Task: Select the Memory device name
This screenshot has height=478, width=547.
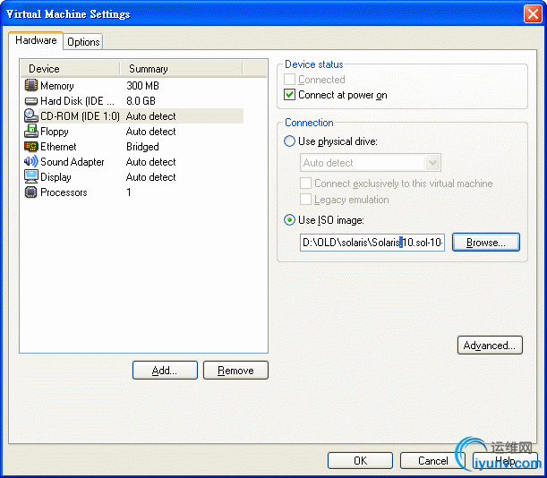Action: [57, 85]
